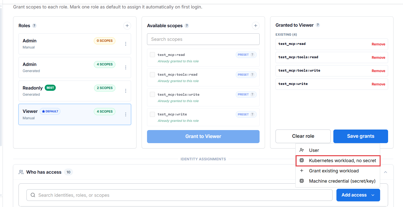Click the Clear role button
This screenshot has width=403, height=207.
point(303,136)
